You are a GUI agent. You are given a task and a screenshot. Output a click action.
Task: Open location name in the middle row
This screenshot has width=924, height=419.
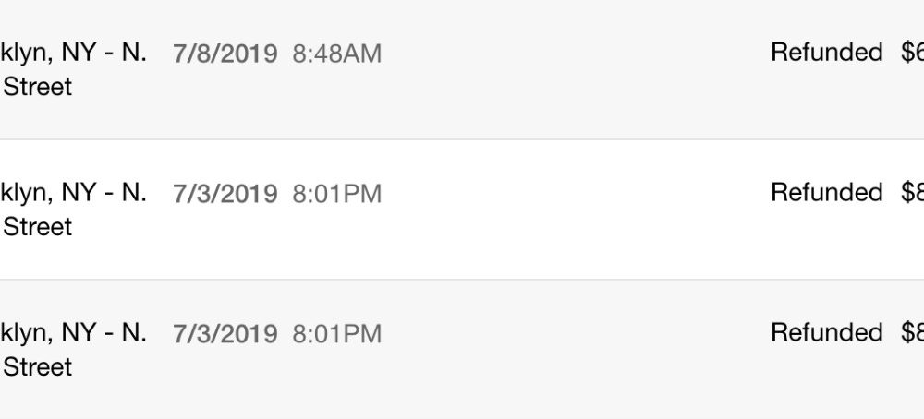[x=74, y=209]
